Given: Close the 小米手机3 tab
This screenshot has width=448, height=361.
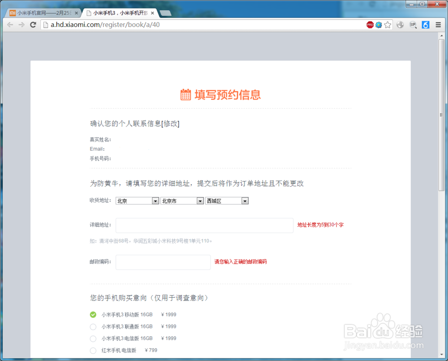Looking at the screenshot, I should [152, 13].
